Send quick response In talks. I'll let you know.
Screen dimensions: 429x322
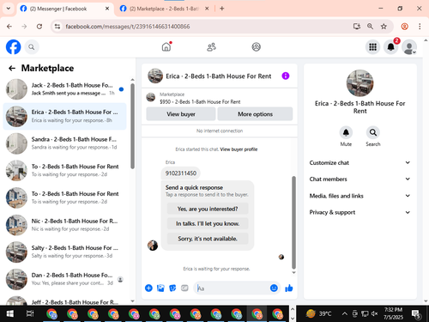pos(208,223)
